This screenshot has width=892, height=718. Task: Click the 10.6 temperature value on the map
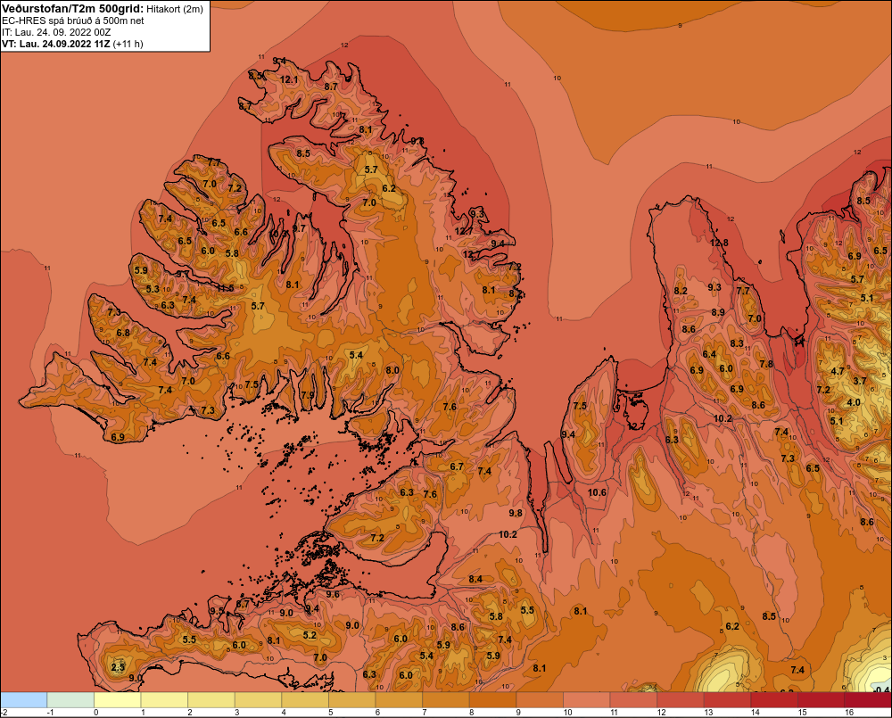click(x=597, y=492)
